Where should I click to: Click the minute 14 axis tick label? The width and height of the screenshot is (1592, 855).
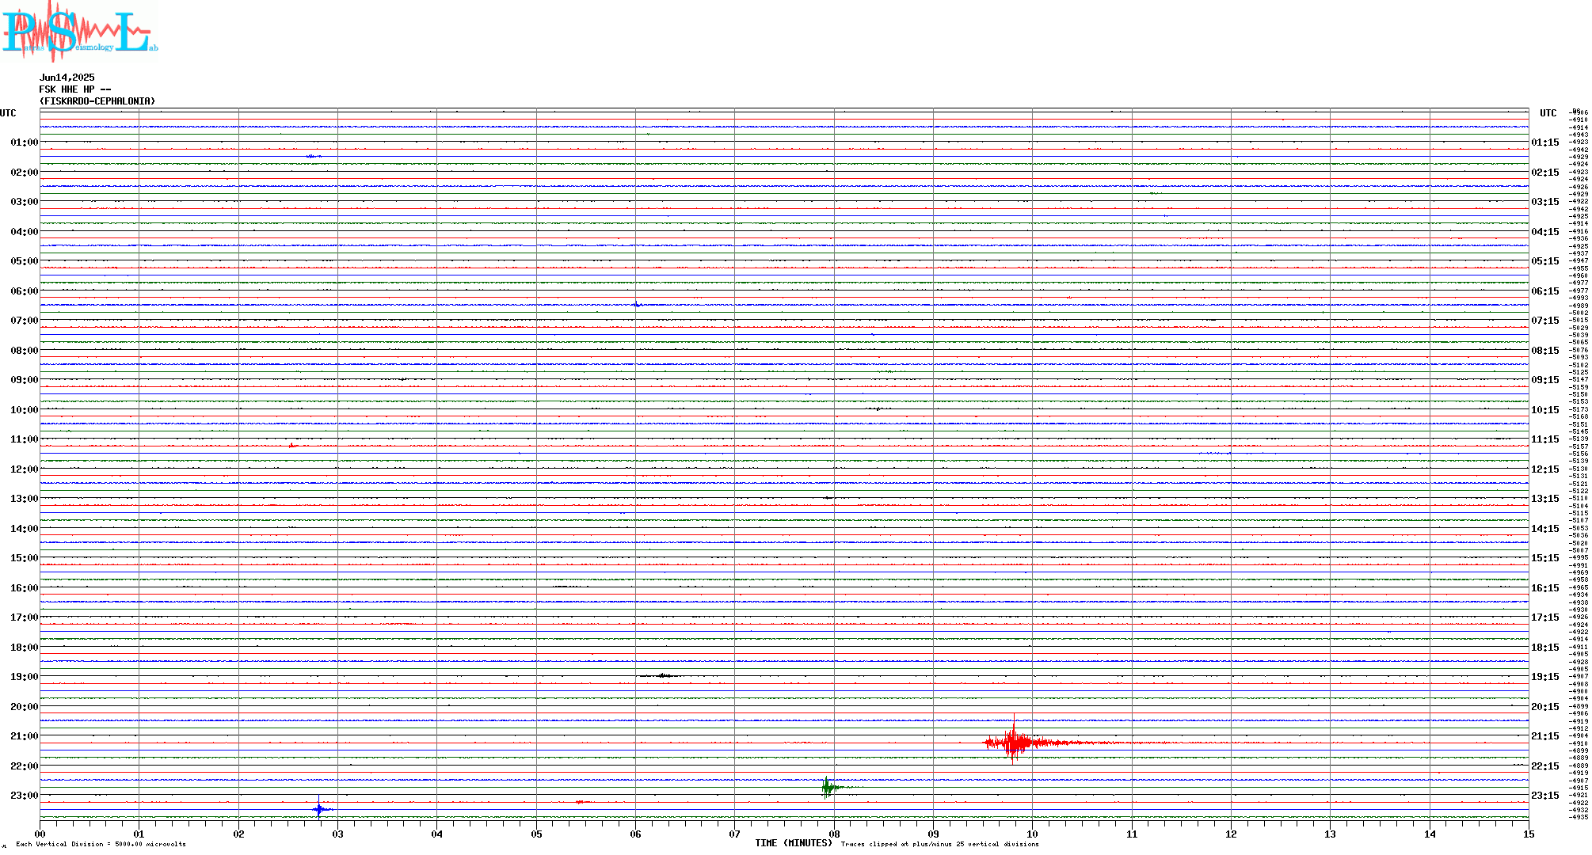click(x=1430, y=834)
